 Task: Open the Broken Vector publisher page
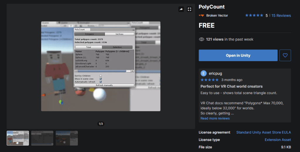(x=217, y=15)
